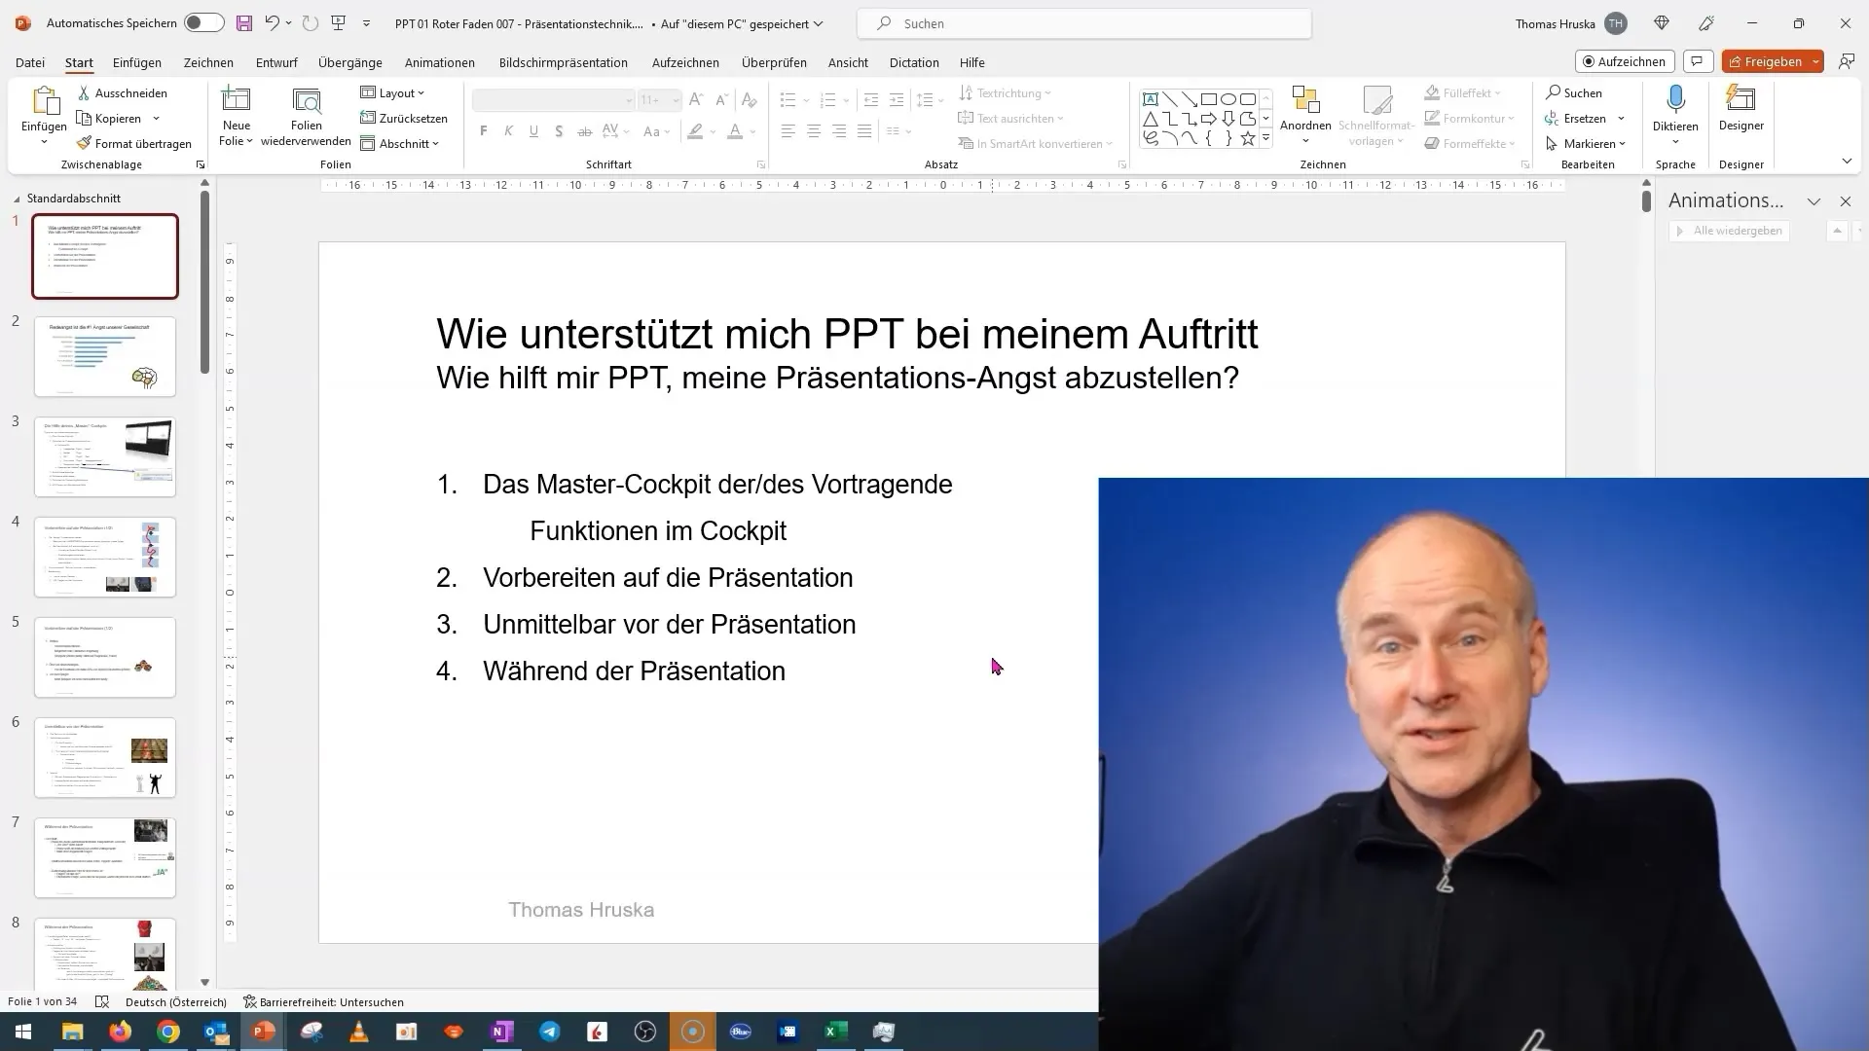This screenshot has width=1869, height=1051.
Task: Click the Save disk icon
Action: (x=244, y=23)
